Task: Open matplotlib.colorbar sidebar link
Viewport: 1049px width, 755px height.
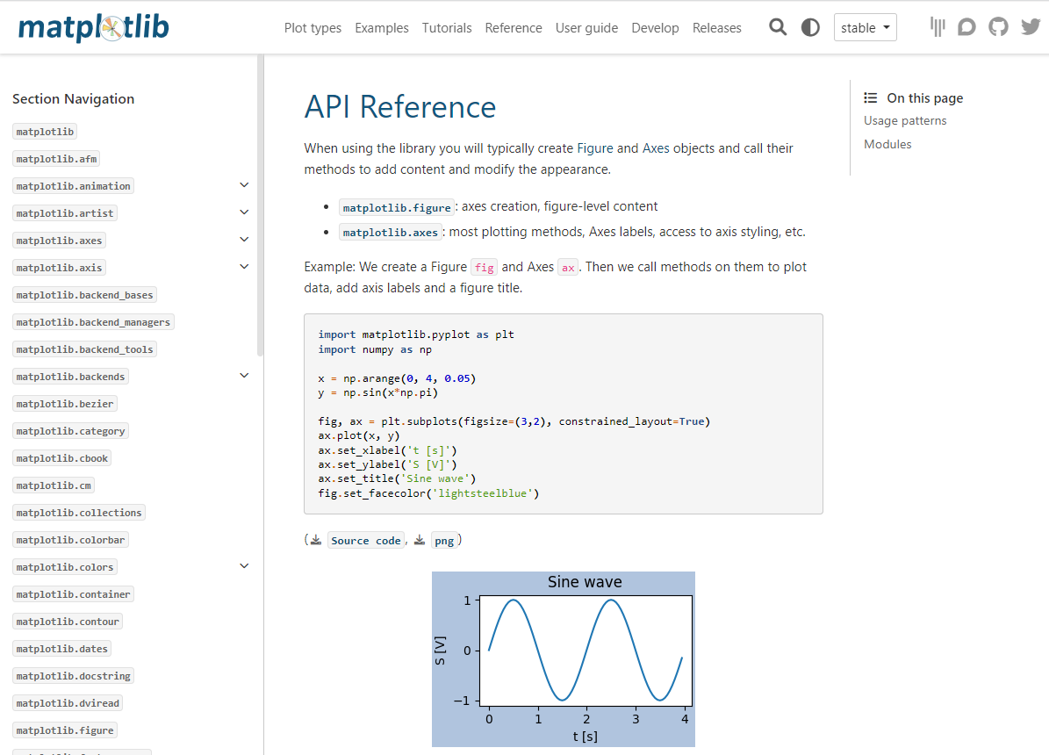Action: (x=70, y=540)
